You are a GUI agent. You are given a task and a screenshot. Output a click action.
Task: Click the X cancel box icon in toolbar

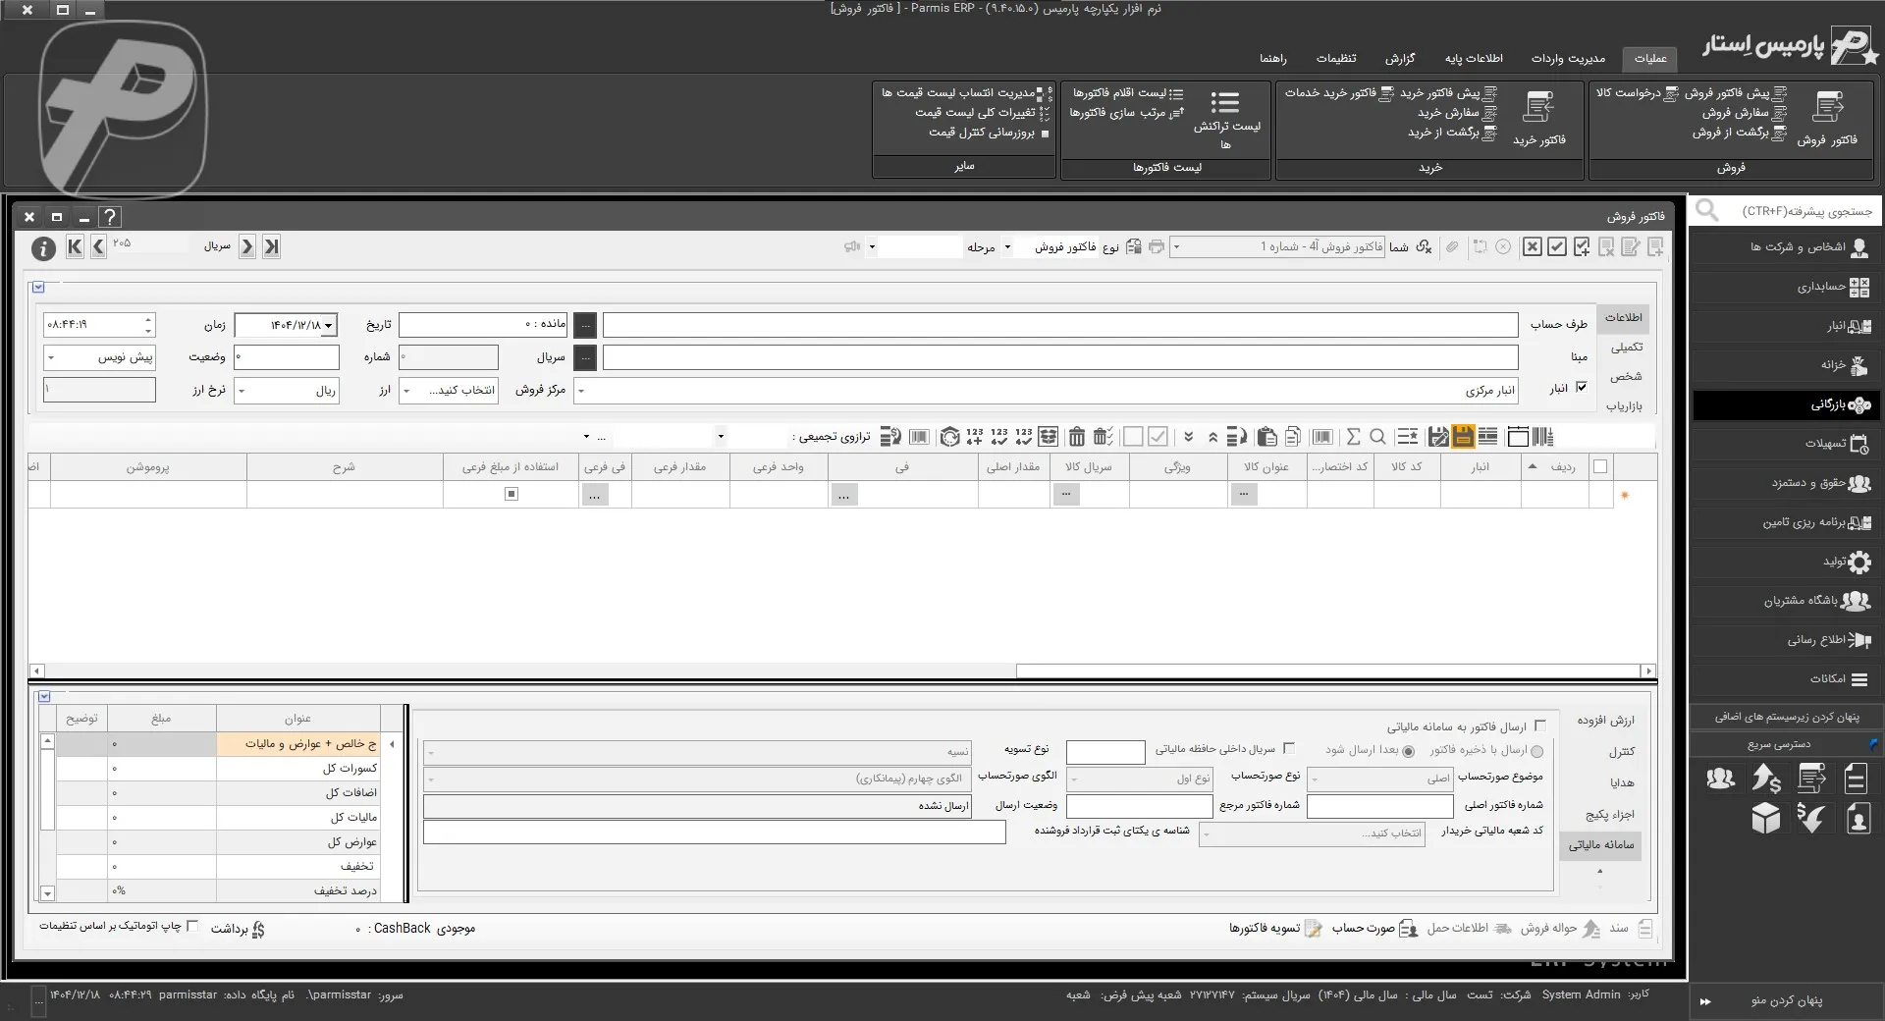1533,247
